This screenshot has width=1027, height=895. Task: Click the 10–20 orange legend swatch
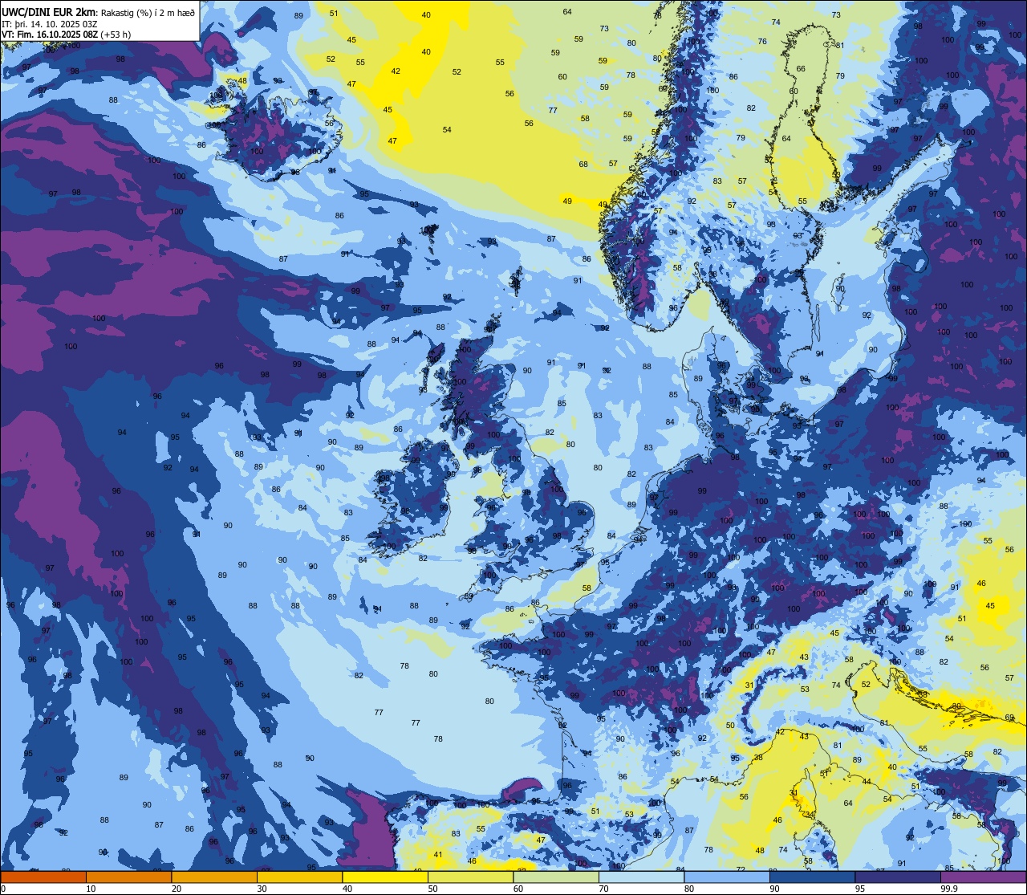(128, 877)
